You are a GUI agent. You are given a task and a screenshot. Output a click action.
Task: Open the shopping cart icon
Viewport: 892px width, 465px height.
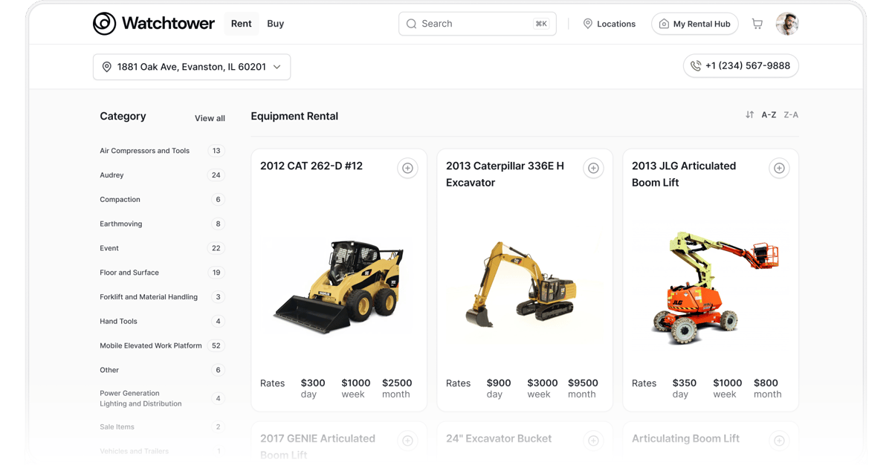click(757, 24)
